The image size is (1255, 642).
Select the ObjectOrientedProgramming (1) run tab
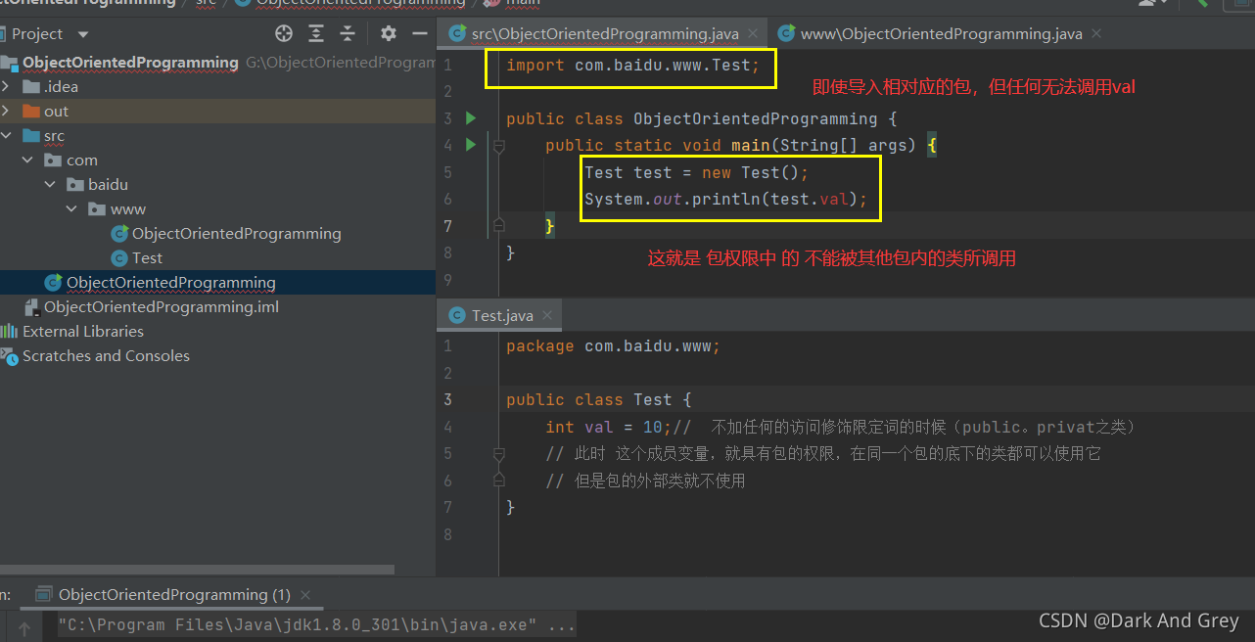coord(174,594)
